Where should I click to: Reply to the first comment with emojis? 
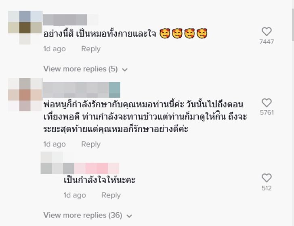[x=91, y=49]
